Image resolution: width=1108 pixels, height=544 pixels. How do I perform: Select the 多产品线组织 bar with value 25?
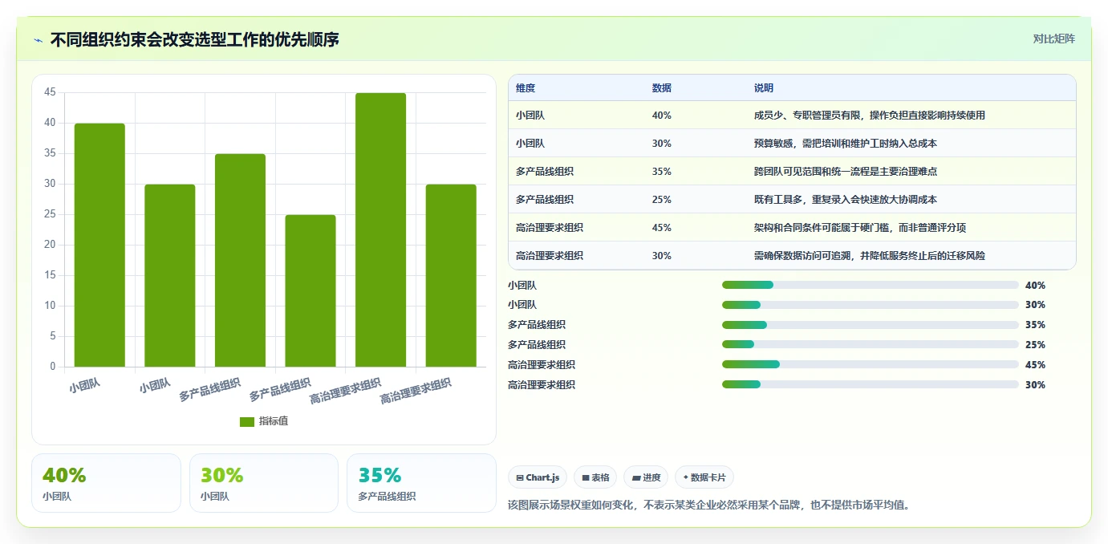(x=310, y=290)
